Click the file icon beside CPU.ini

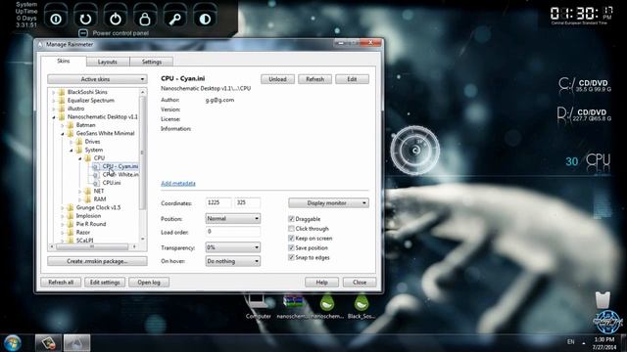click(96, 183)
